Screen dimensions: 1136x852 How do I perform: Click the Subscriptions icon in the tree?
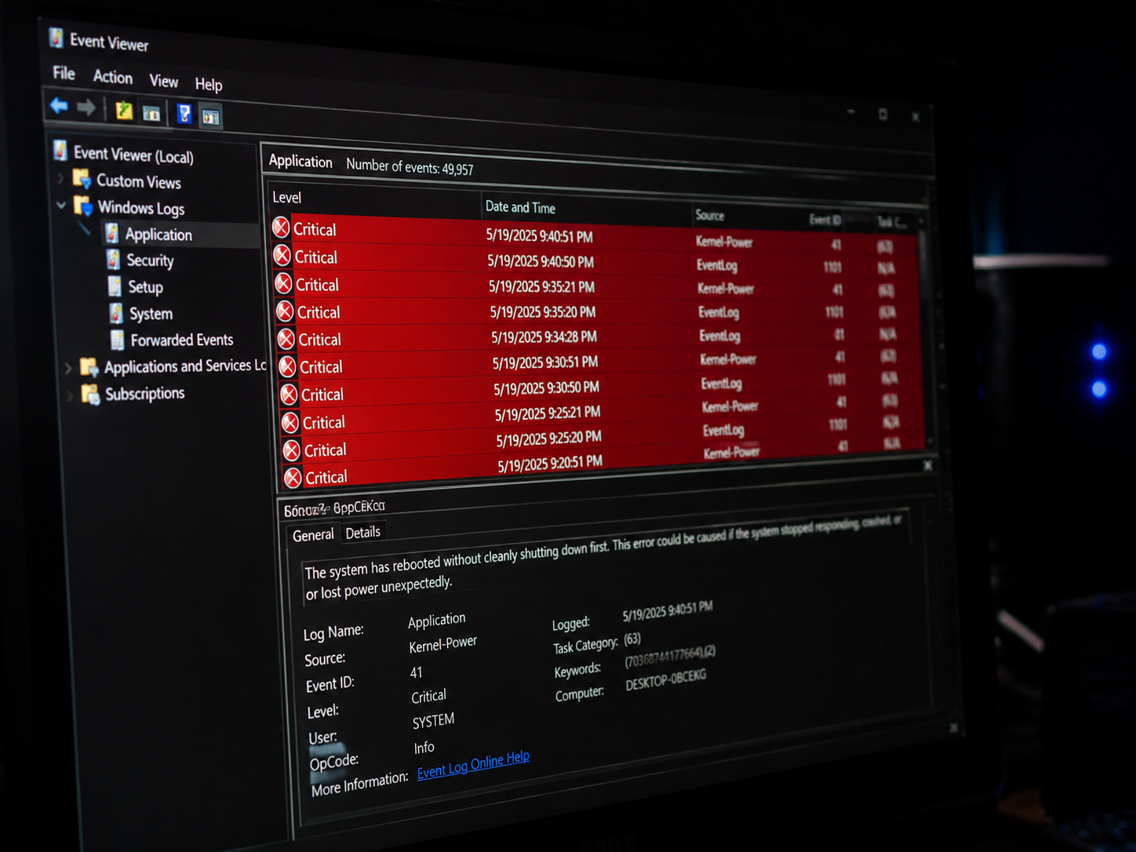(x=91, y=393)
